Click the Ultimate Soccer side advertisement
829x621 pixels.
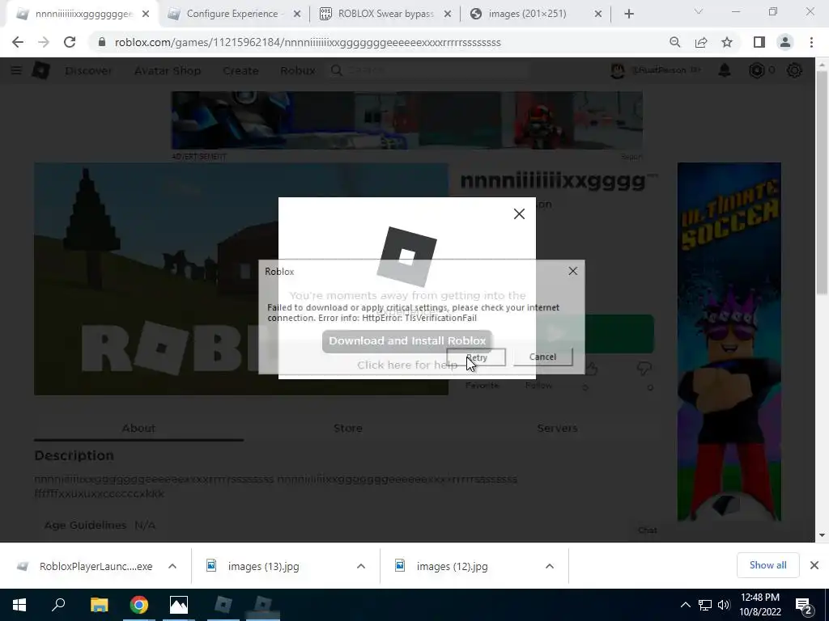click(x=729, y=341)
